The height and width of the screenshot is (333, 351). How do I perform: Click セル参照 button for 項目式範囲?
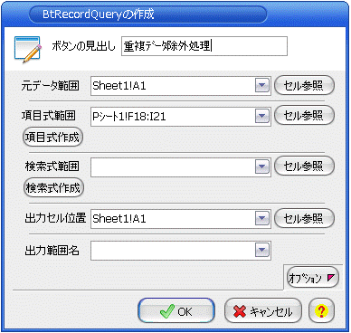click(304, 115)
